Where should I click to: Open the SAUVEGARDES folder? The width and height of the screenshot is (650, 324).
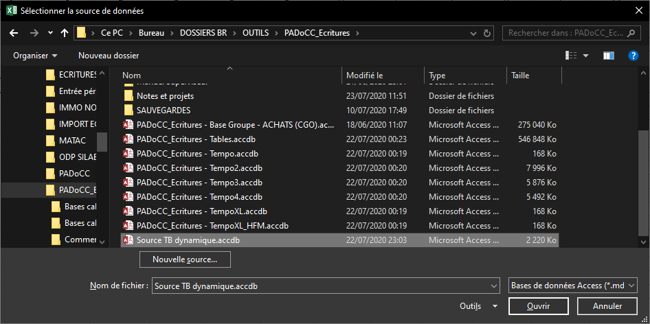[x=164, y=111]
